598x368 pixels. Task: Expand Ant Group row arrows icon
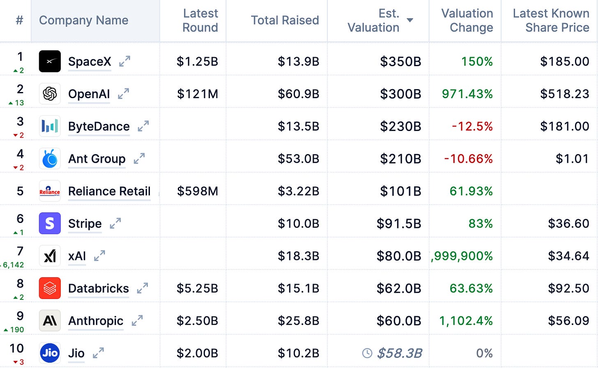[x=139, y=159]
